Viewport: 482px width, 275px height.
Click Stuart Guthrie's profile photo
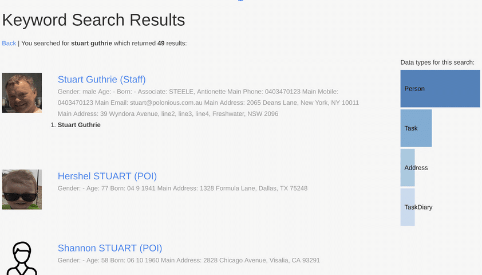point(22,93)
